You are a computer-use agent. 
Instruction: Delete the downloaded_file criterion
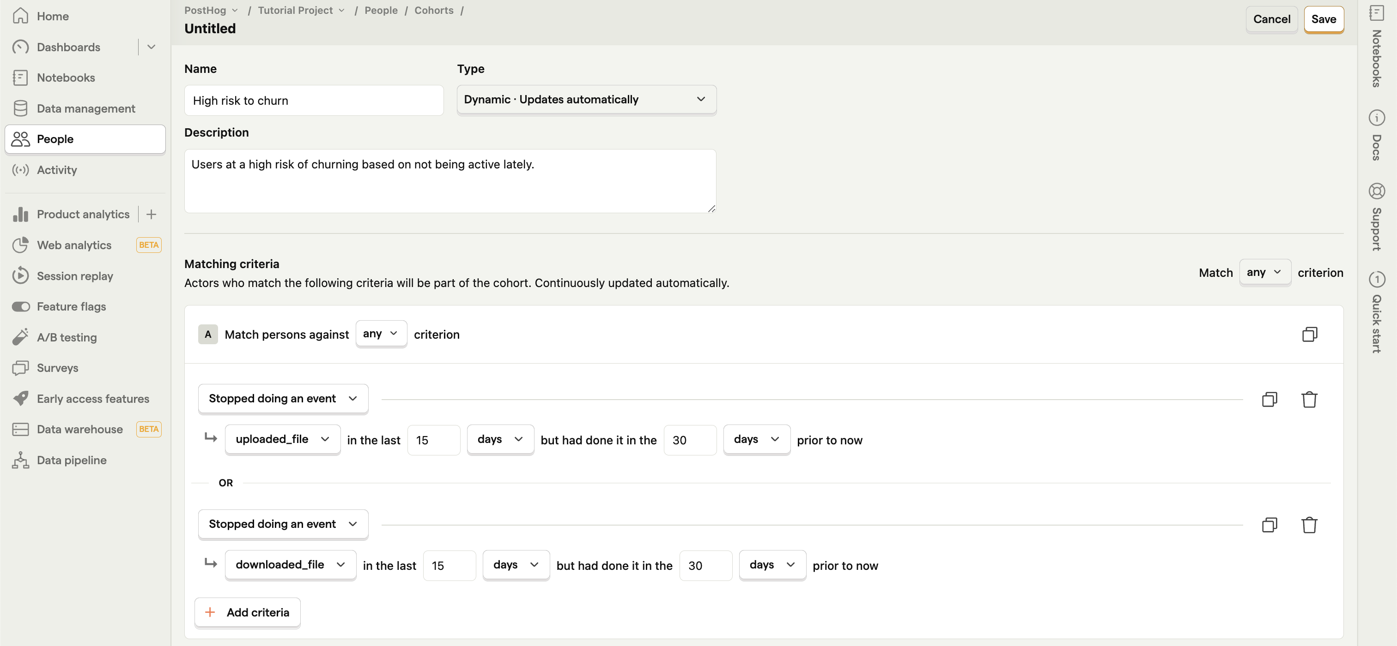click(1309, 525)
